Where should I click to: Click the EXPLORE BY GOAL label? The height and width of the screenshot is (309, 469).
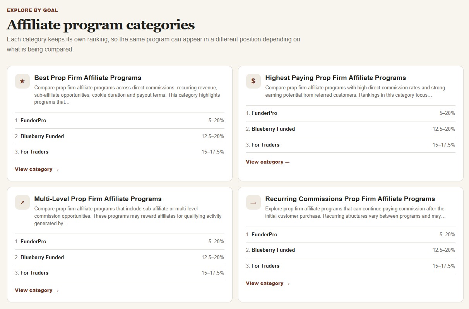click(x=33, y=10)
